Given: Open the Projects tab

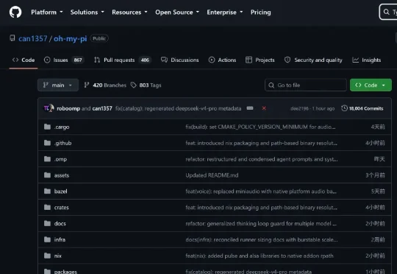Looking at the screenshot, I should point(260,60).
